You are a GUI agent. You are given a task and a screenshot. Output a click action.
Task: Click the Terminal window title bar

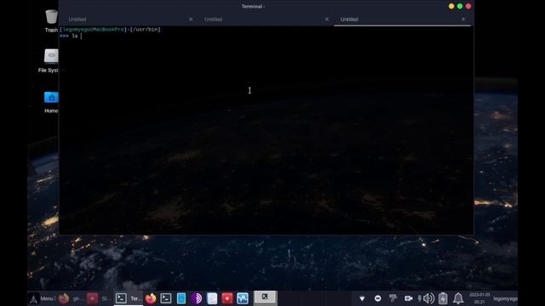253,6
